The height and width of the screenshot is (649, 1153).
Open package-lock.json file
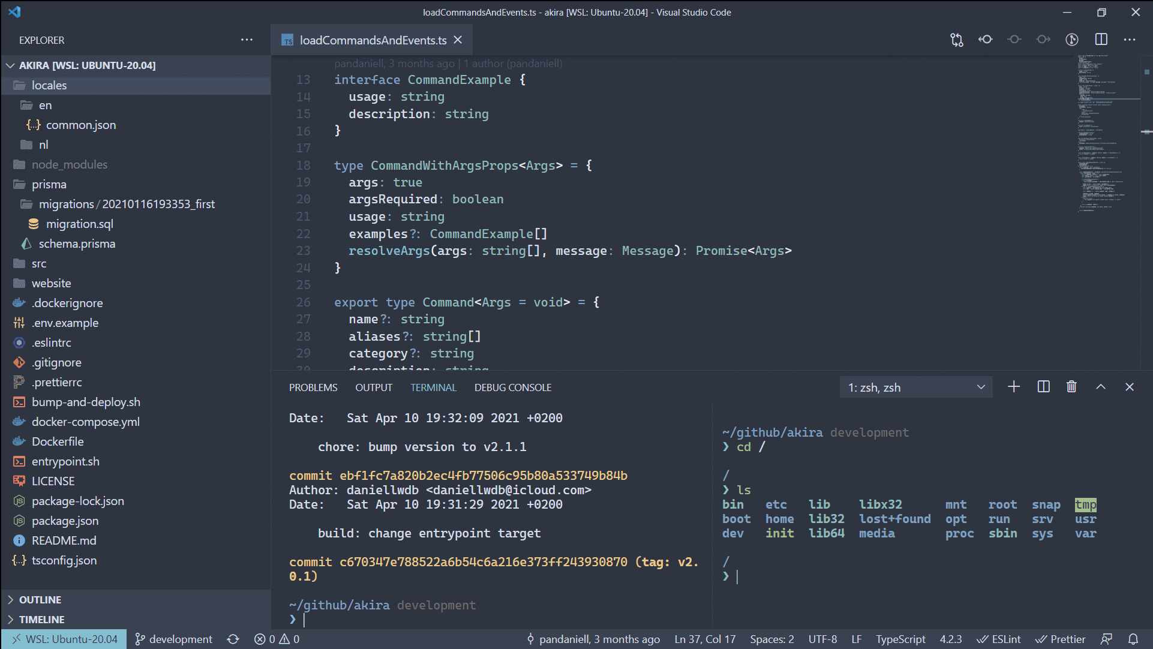(x=136, y=501)
